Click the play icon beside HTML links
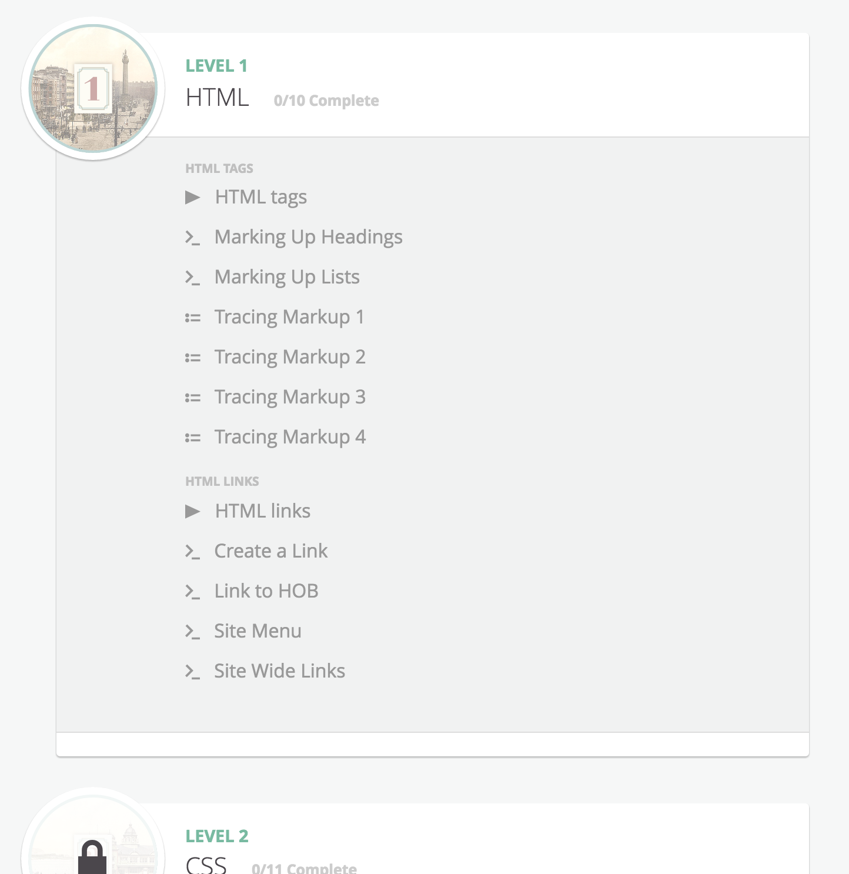The height and width of the screenshot is (874, 849). [193, 512]
